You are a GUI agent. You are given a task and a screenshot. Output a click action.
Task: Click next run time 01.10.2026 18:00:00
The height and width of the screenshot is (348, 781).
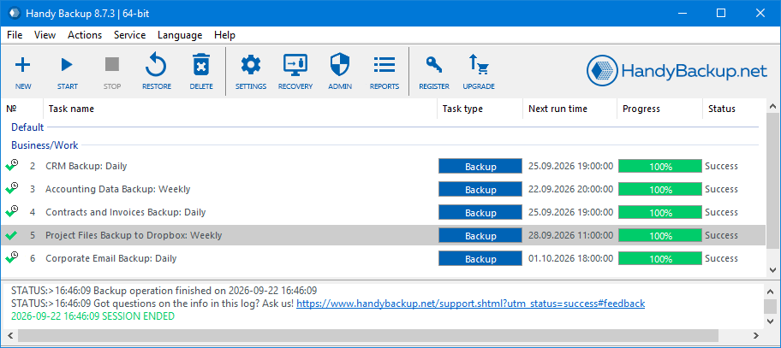click(x=570, y=258)
